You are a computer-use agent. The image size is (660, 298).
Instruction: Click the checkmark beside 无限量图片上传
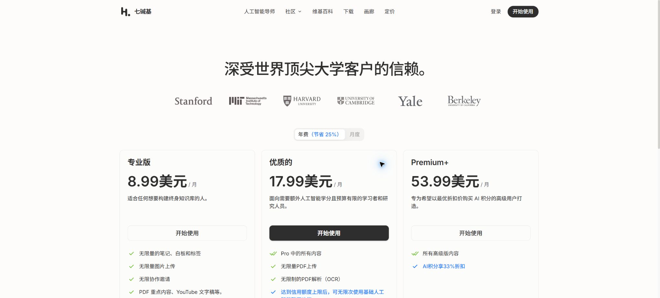click(131, 266)
